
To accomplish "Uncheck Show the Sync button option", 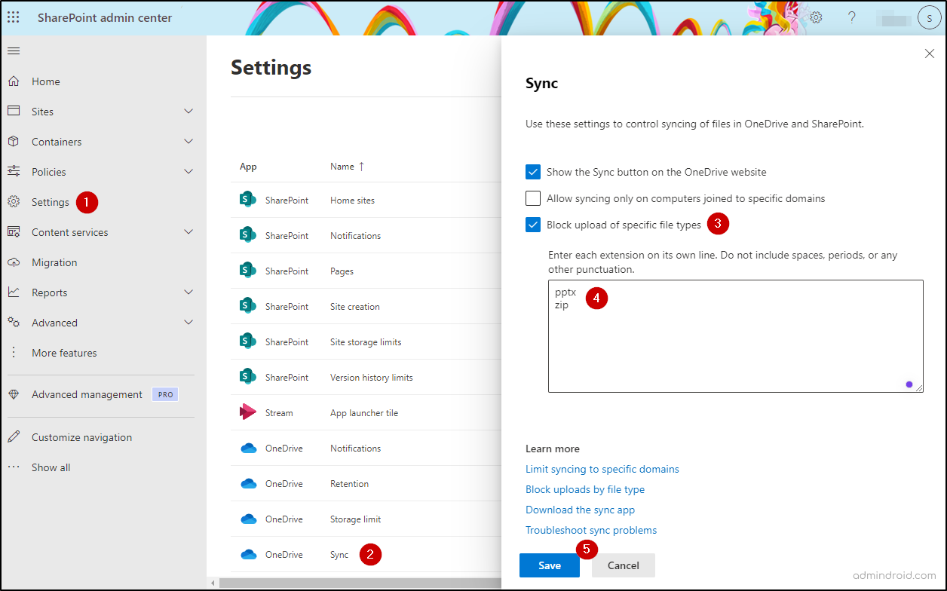I will click(533, 171).
